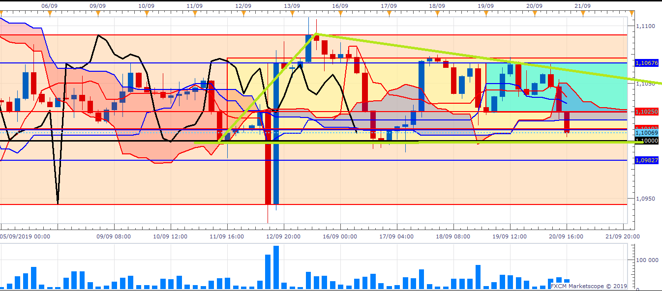Click the orange day marker under 19/09
The image size is (662, 291).
(x=486, y=13)
